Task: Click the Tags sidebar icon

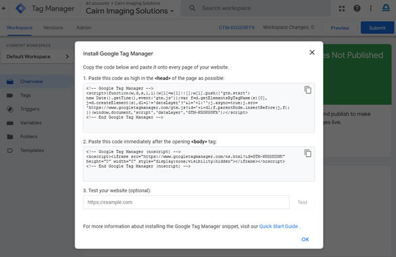Action: pyautogui.click(x=10, y=95)
